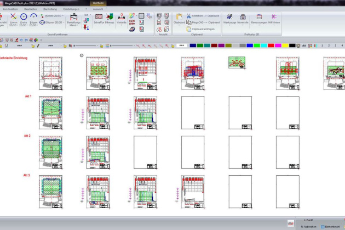Toggle the Elementwahl checkbox in status bar
The width and height of the screenshot is (345, 230).
click(x=322, y=226)
